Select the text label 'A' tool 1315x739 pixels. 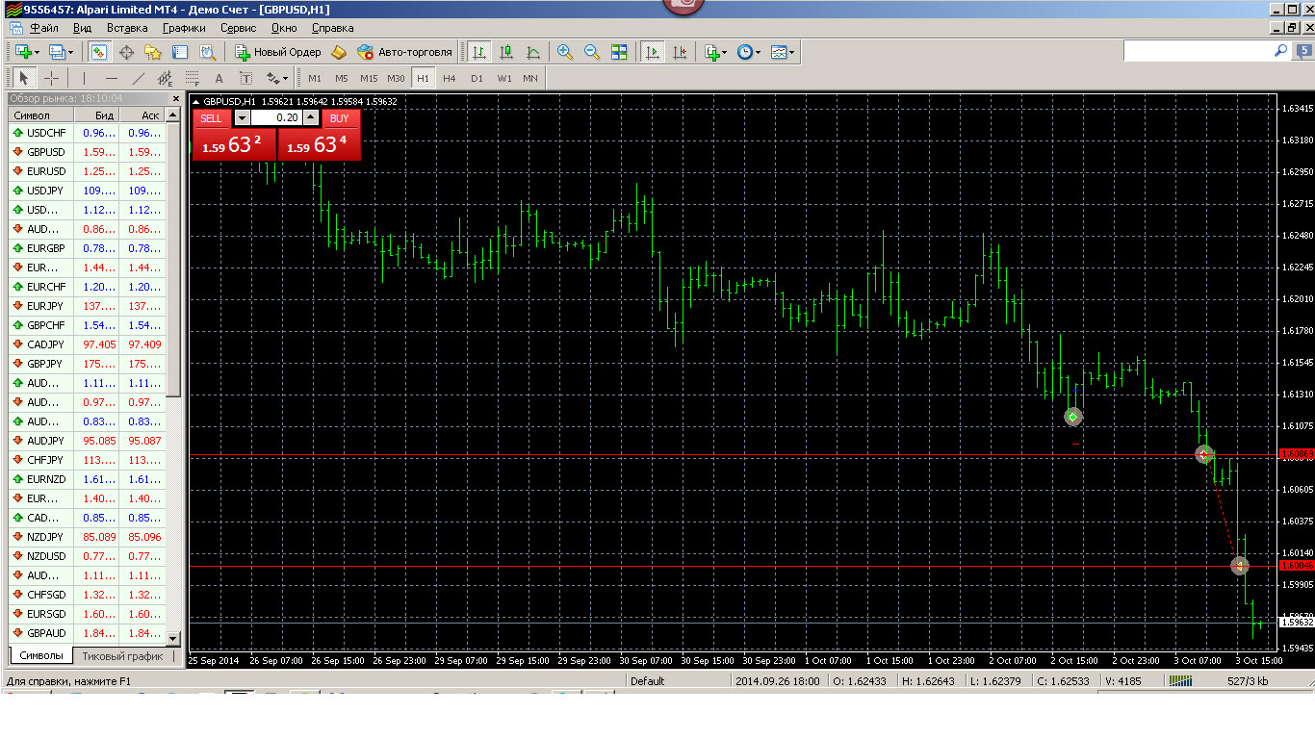point(219,78)
